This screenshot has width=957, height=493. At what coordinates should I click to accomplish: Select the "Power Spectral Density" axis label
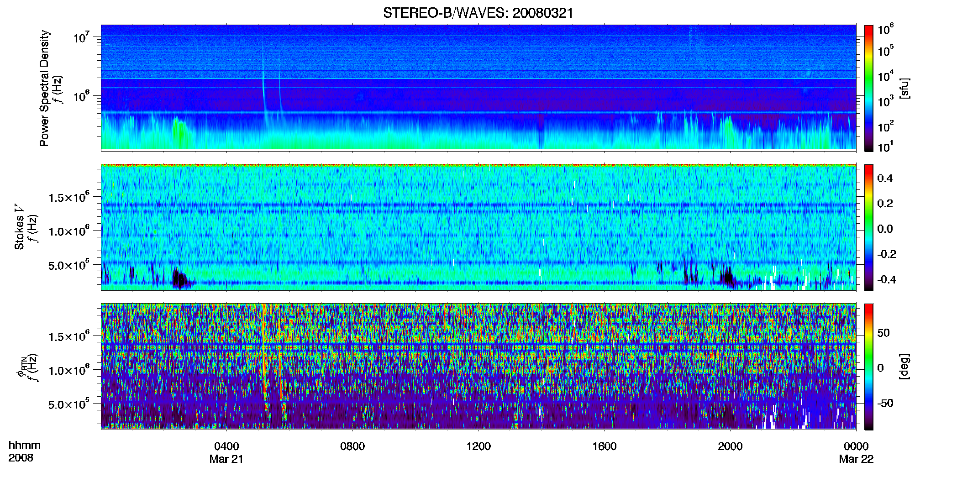44,88
